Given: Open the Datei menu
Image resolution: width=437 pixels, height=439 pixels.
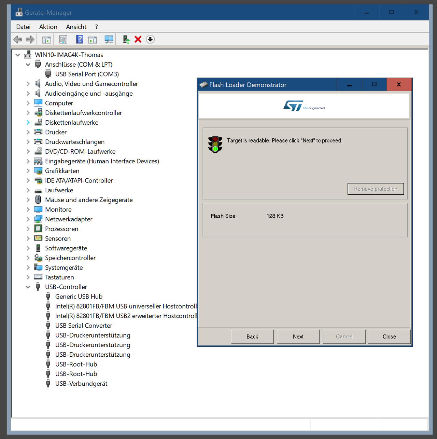Looking at the screenshot, I should point(23,27).
